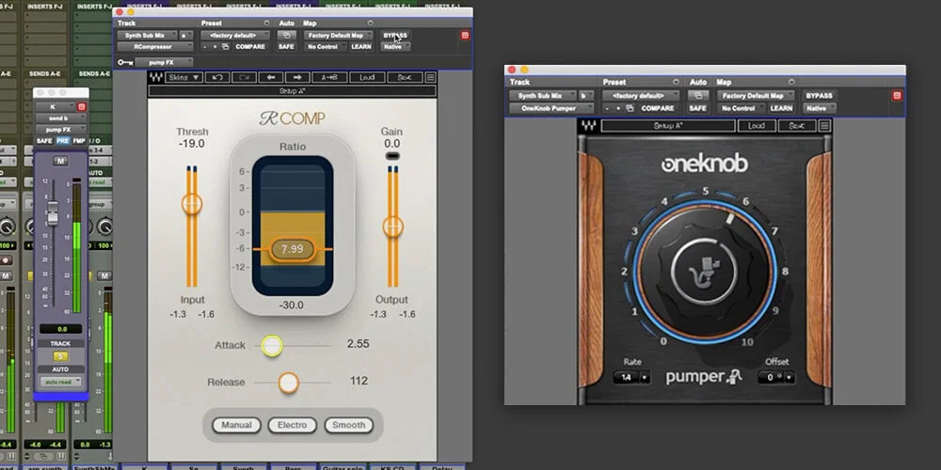Toggle SAFE in the RCompressor window

coord(286,47)
